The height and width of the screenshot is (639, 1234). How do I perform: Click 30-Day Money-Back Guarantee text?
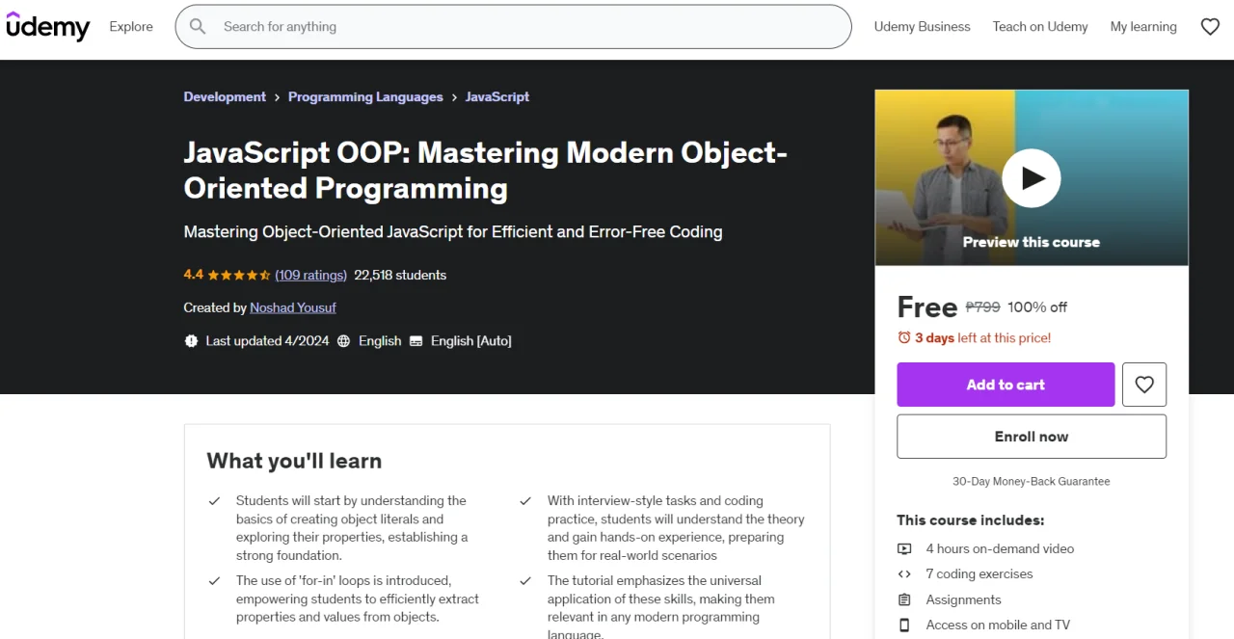(x=1032, y=481)
